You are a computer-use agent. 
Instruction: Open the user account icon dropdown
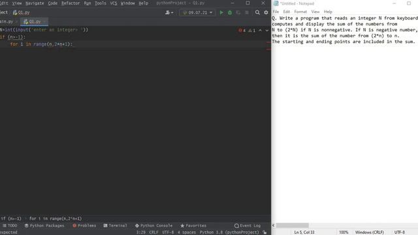169,12
